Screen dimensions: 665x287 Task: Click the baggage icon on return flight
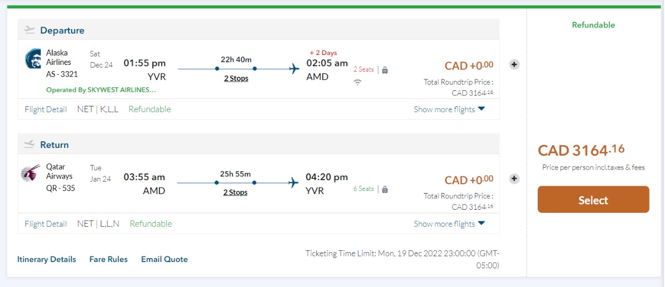[x=385, y=189]
